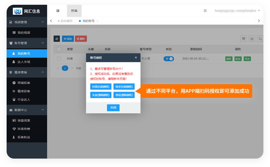Click the fullscreen icon in top bar

[x=205, y=11]
